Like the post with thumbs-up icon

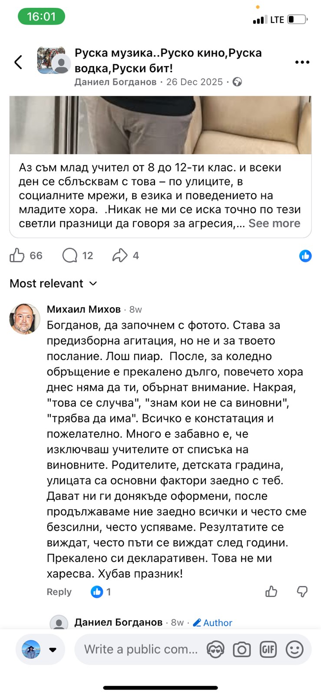click(17, 255)
